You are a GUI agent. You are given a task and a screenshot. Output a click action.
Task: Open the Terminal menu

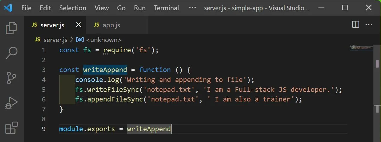pyautogui.click(x=166, y=8)
